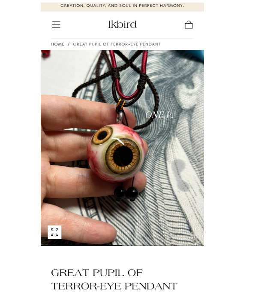This screenshot has width=276, height=292.
Task: Click the thumb at bottom of photo
Action: click(x=78, y=222)
